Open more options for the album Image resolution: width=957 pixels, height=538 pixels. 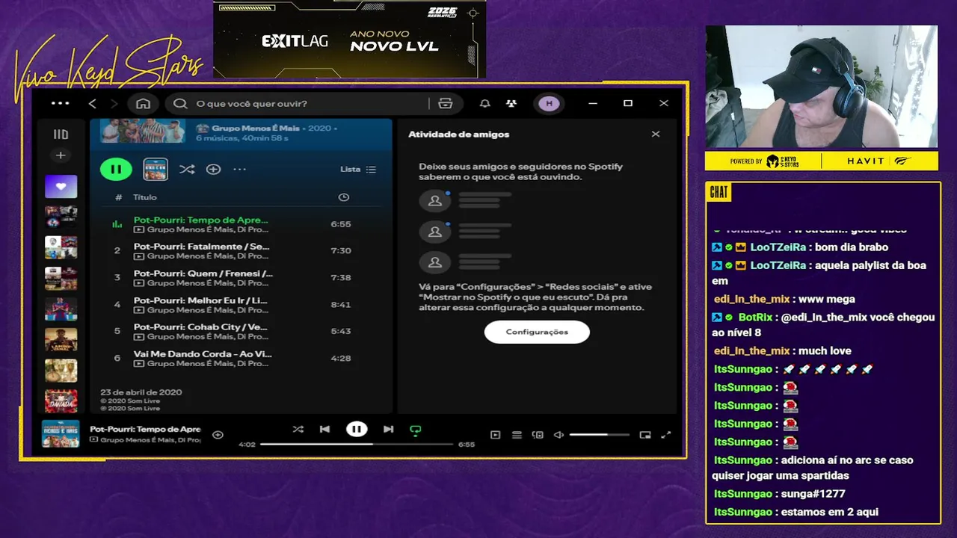[x=239, y=170]
